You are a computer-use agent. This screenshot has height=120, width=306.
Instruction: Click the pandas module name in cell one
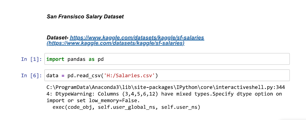point(76,59)
